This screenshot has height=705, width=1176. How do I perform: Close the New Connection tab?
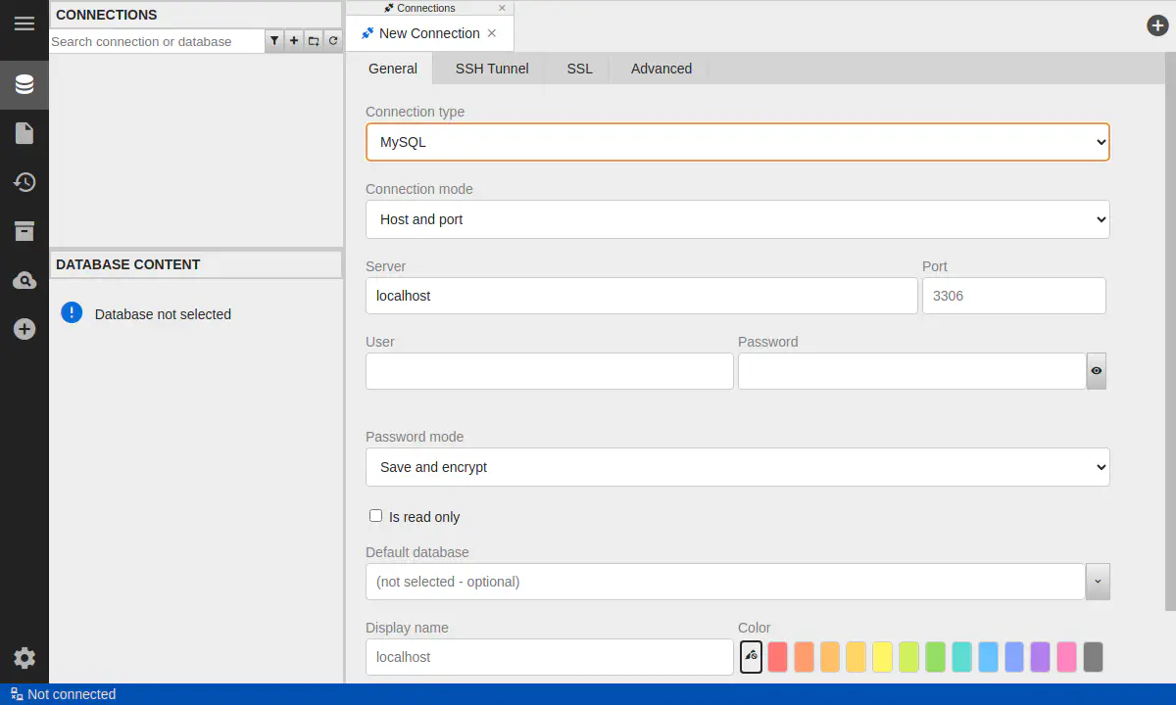492,33
